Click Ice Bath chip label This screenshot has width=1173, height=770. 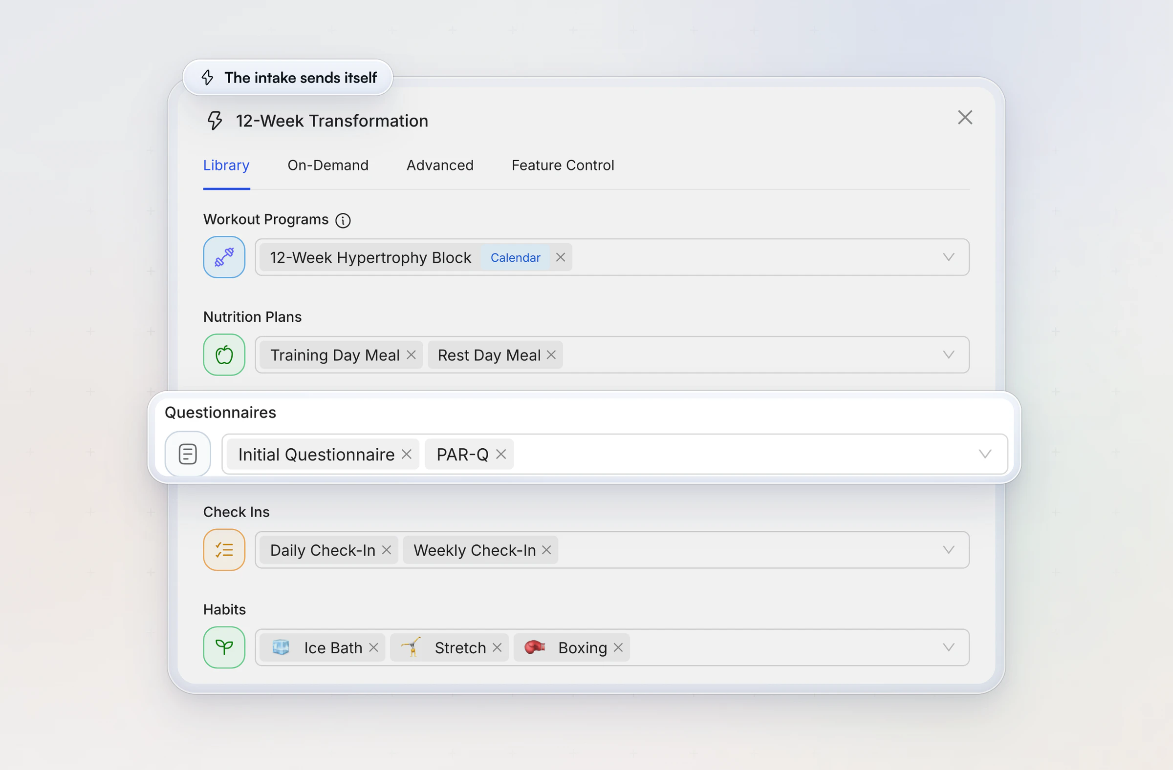[333, 647]
